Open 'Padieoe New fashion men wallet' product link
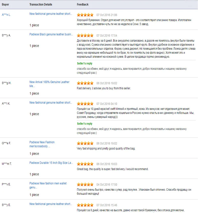This screenshot has width=198, height=213. 48,185
